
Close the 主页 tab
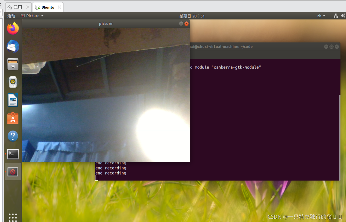[28, 7]
